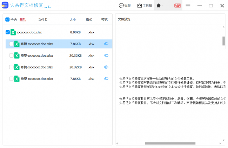Minimize the document repair window
Viewport: 228px width, 148px height.
click(x=200, y=6)
